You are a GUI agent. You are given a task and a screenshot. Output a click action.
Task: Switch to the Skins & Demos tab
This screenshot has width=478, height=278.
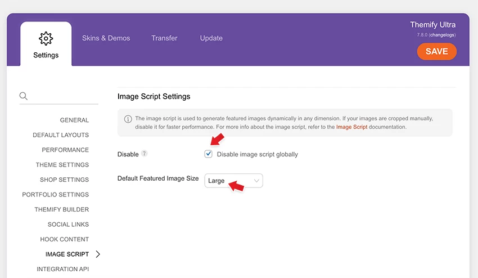click(x=106, y=38)
